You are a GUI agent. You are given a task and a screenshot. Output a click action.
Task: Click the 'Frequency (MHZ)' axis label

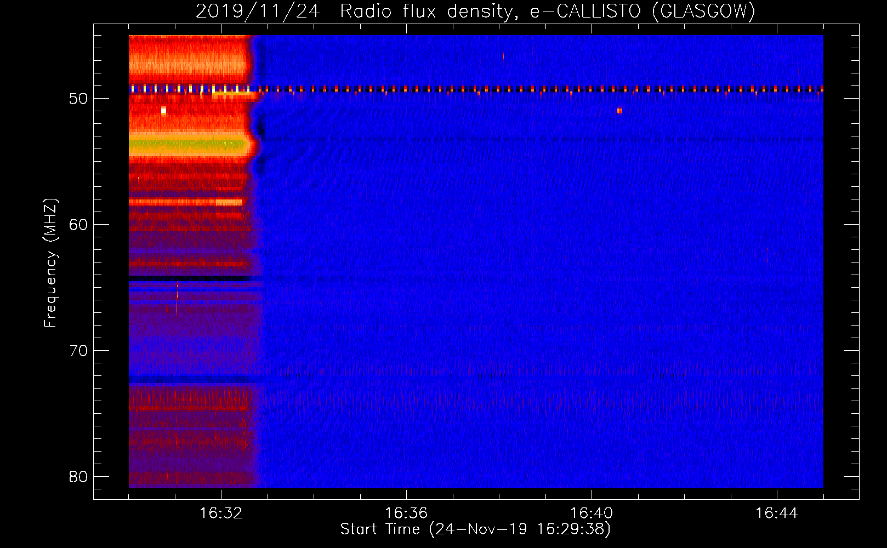[50, 263]
